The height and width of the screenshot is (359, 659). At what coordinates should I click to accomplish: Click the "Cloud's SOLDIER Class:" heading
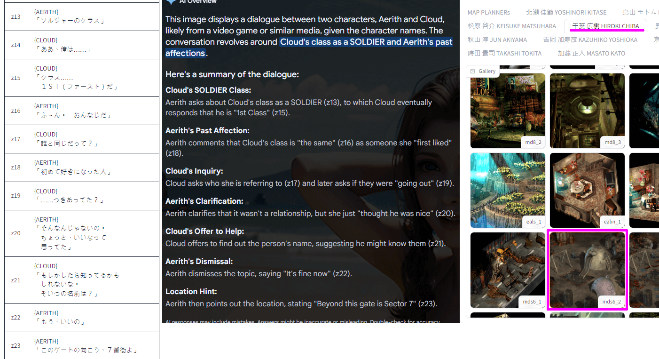click(x=208, y=90)
